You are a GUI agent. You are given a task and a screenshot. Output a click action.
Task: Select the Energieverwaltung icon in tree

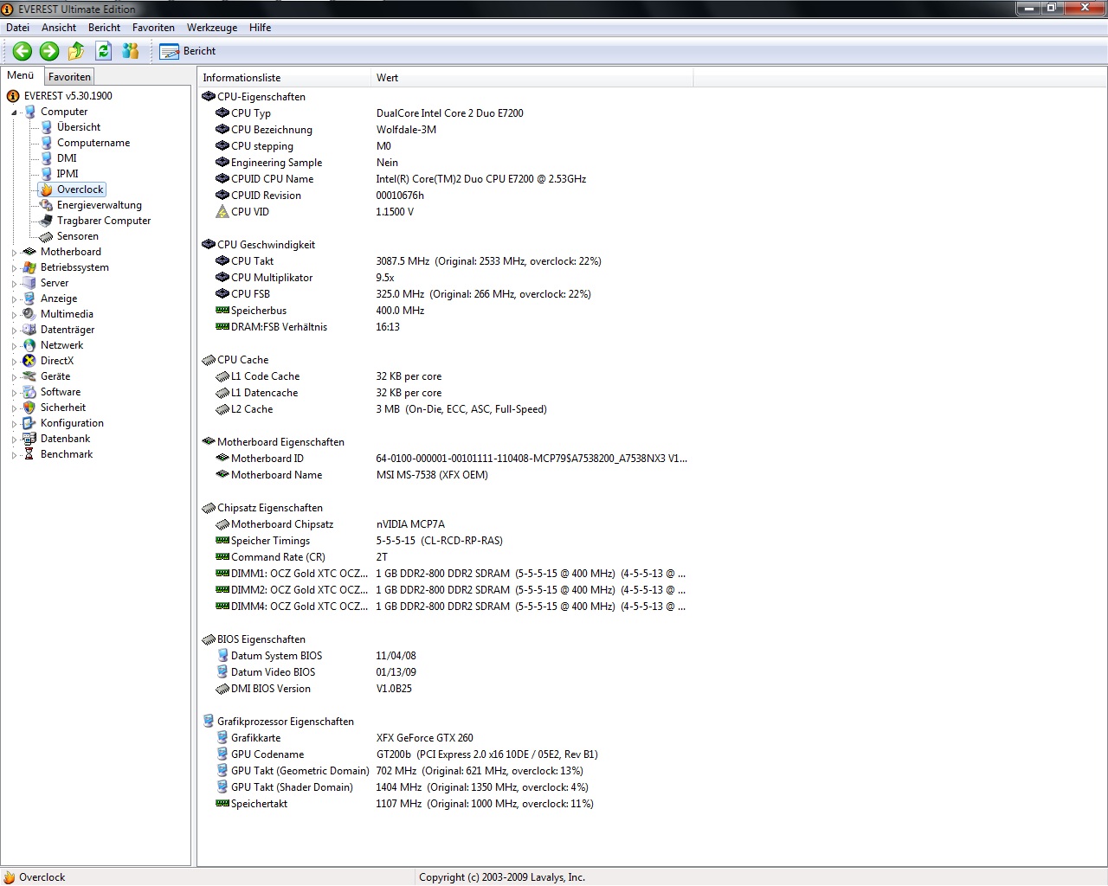(x=47, y=205)
